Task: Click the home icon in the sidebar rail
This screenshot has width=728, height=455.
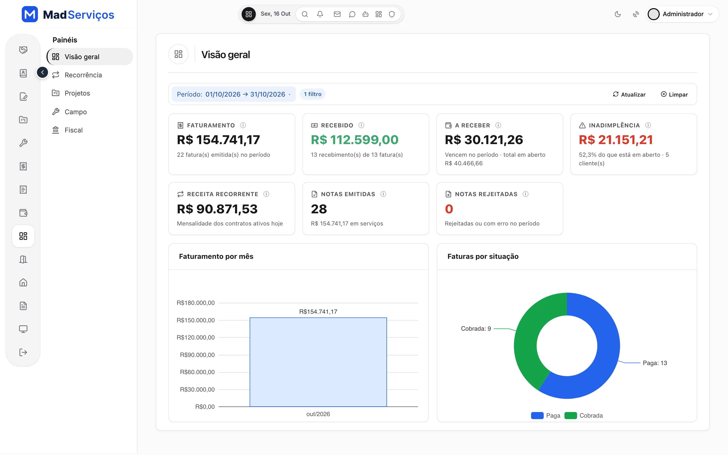Action: tap(23, 282)
